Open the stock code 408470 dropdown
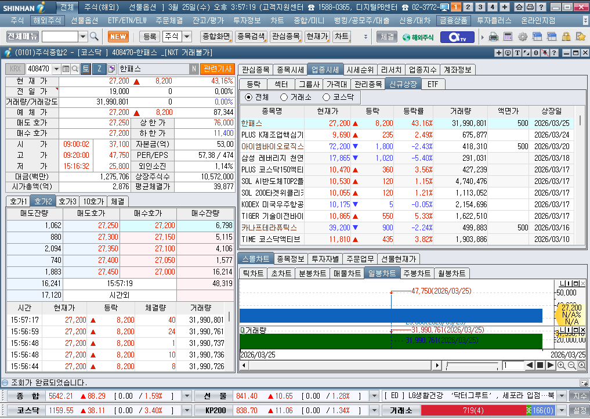Screen dimensions: 590x419 [56, 69]
